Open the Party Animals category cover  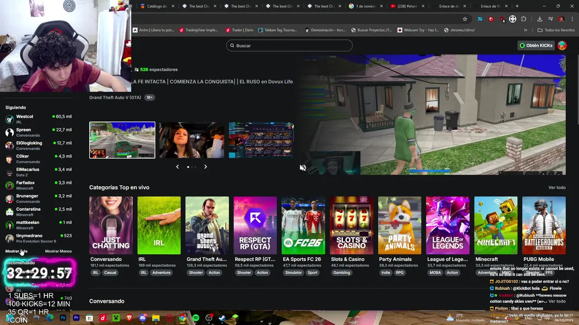399,225
